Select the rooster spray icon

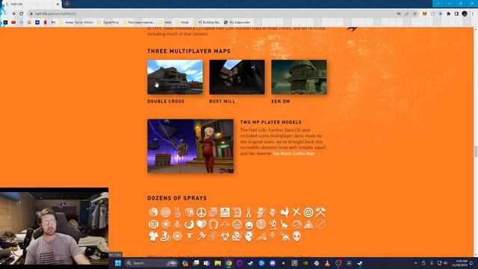pos(285,212)
